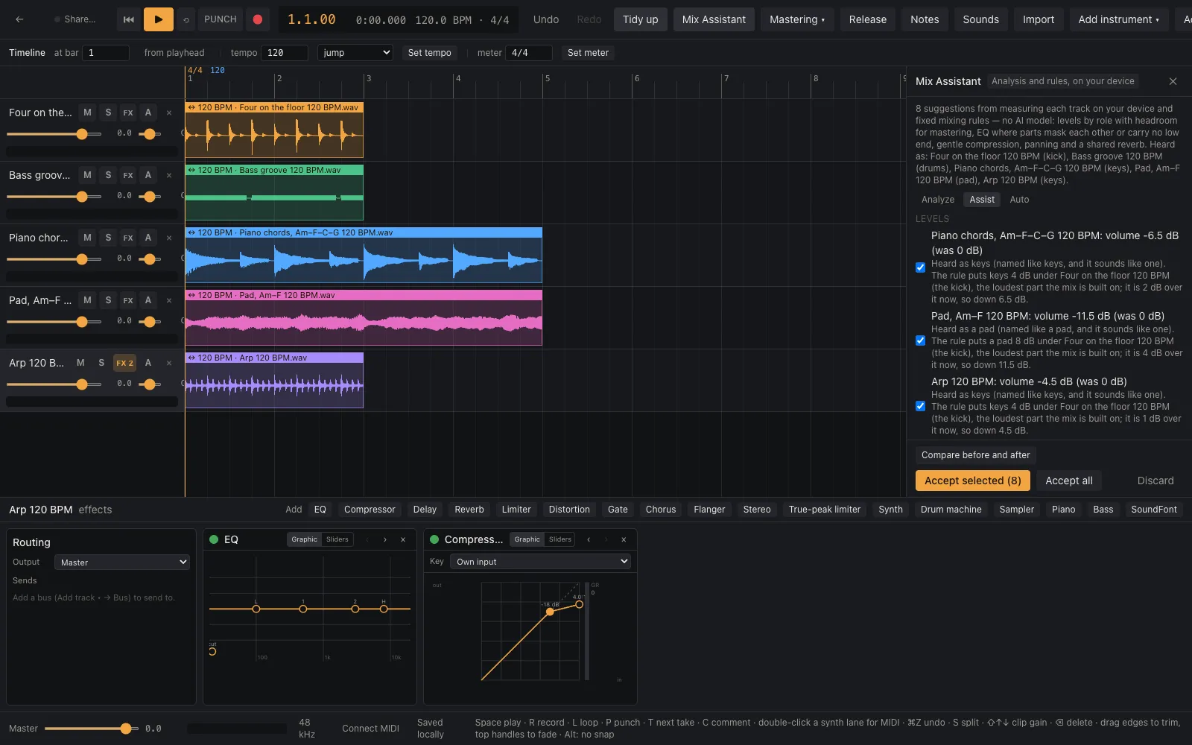Close the Mix Assistant panel
Screen dimensions: 1192x745
[x=1173, y=81]
